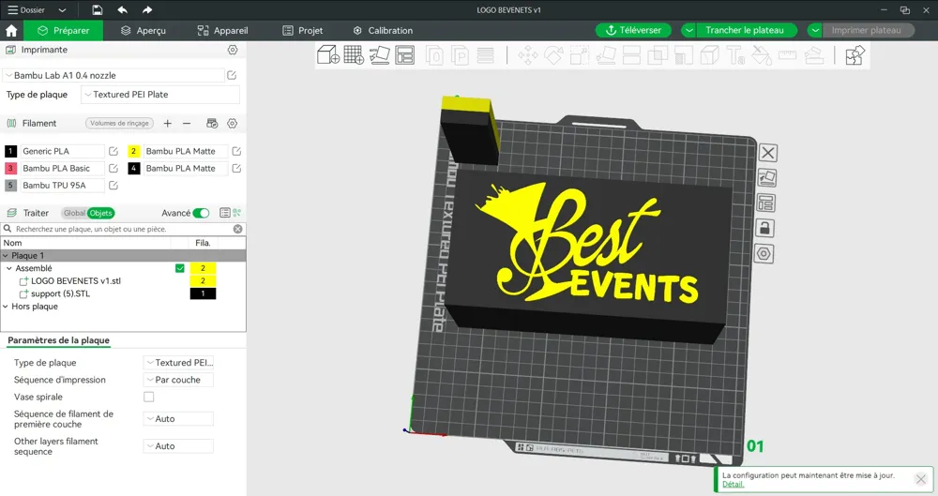Click the Redo arrow
Screen dimensions: 938x496
147,10
